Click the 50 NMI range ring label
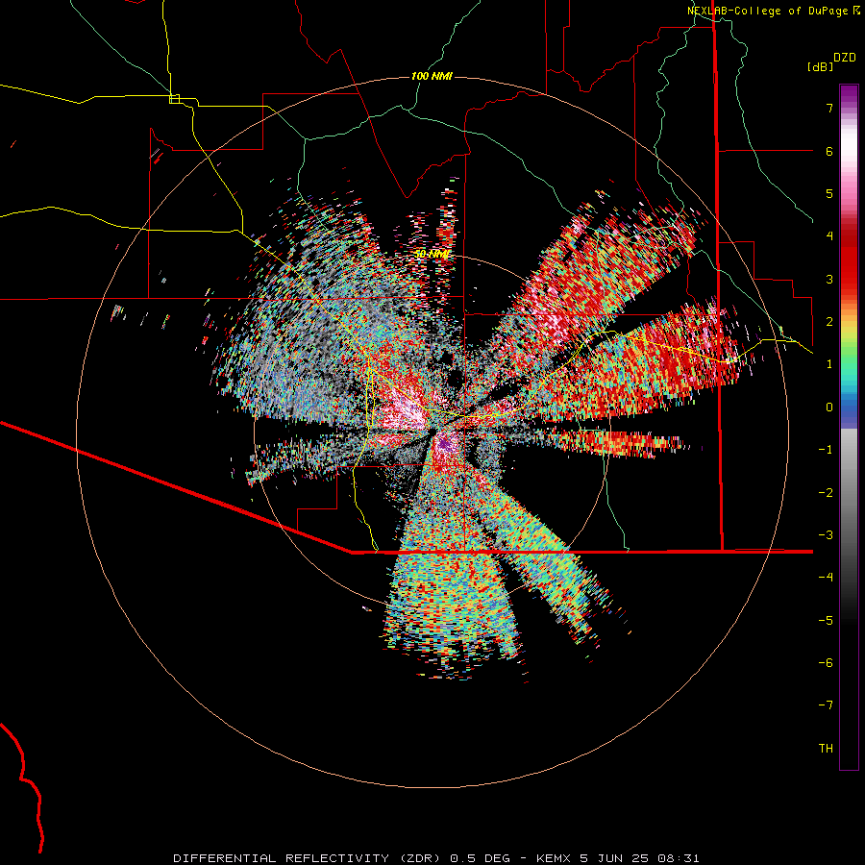 pyautogui.click(x=432, y=254)
